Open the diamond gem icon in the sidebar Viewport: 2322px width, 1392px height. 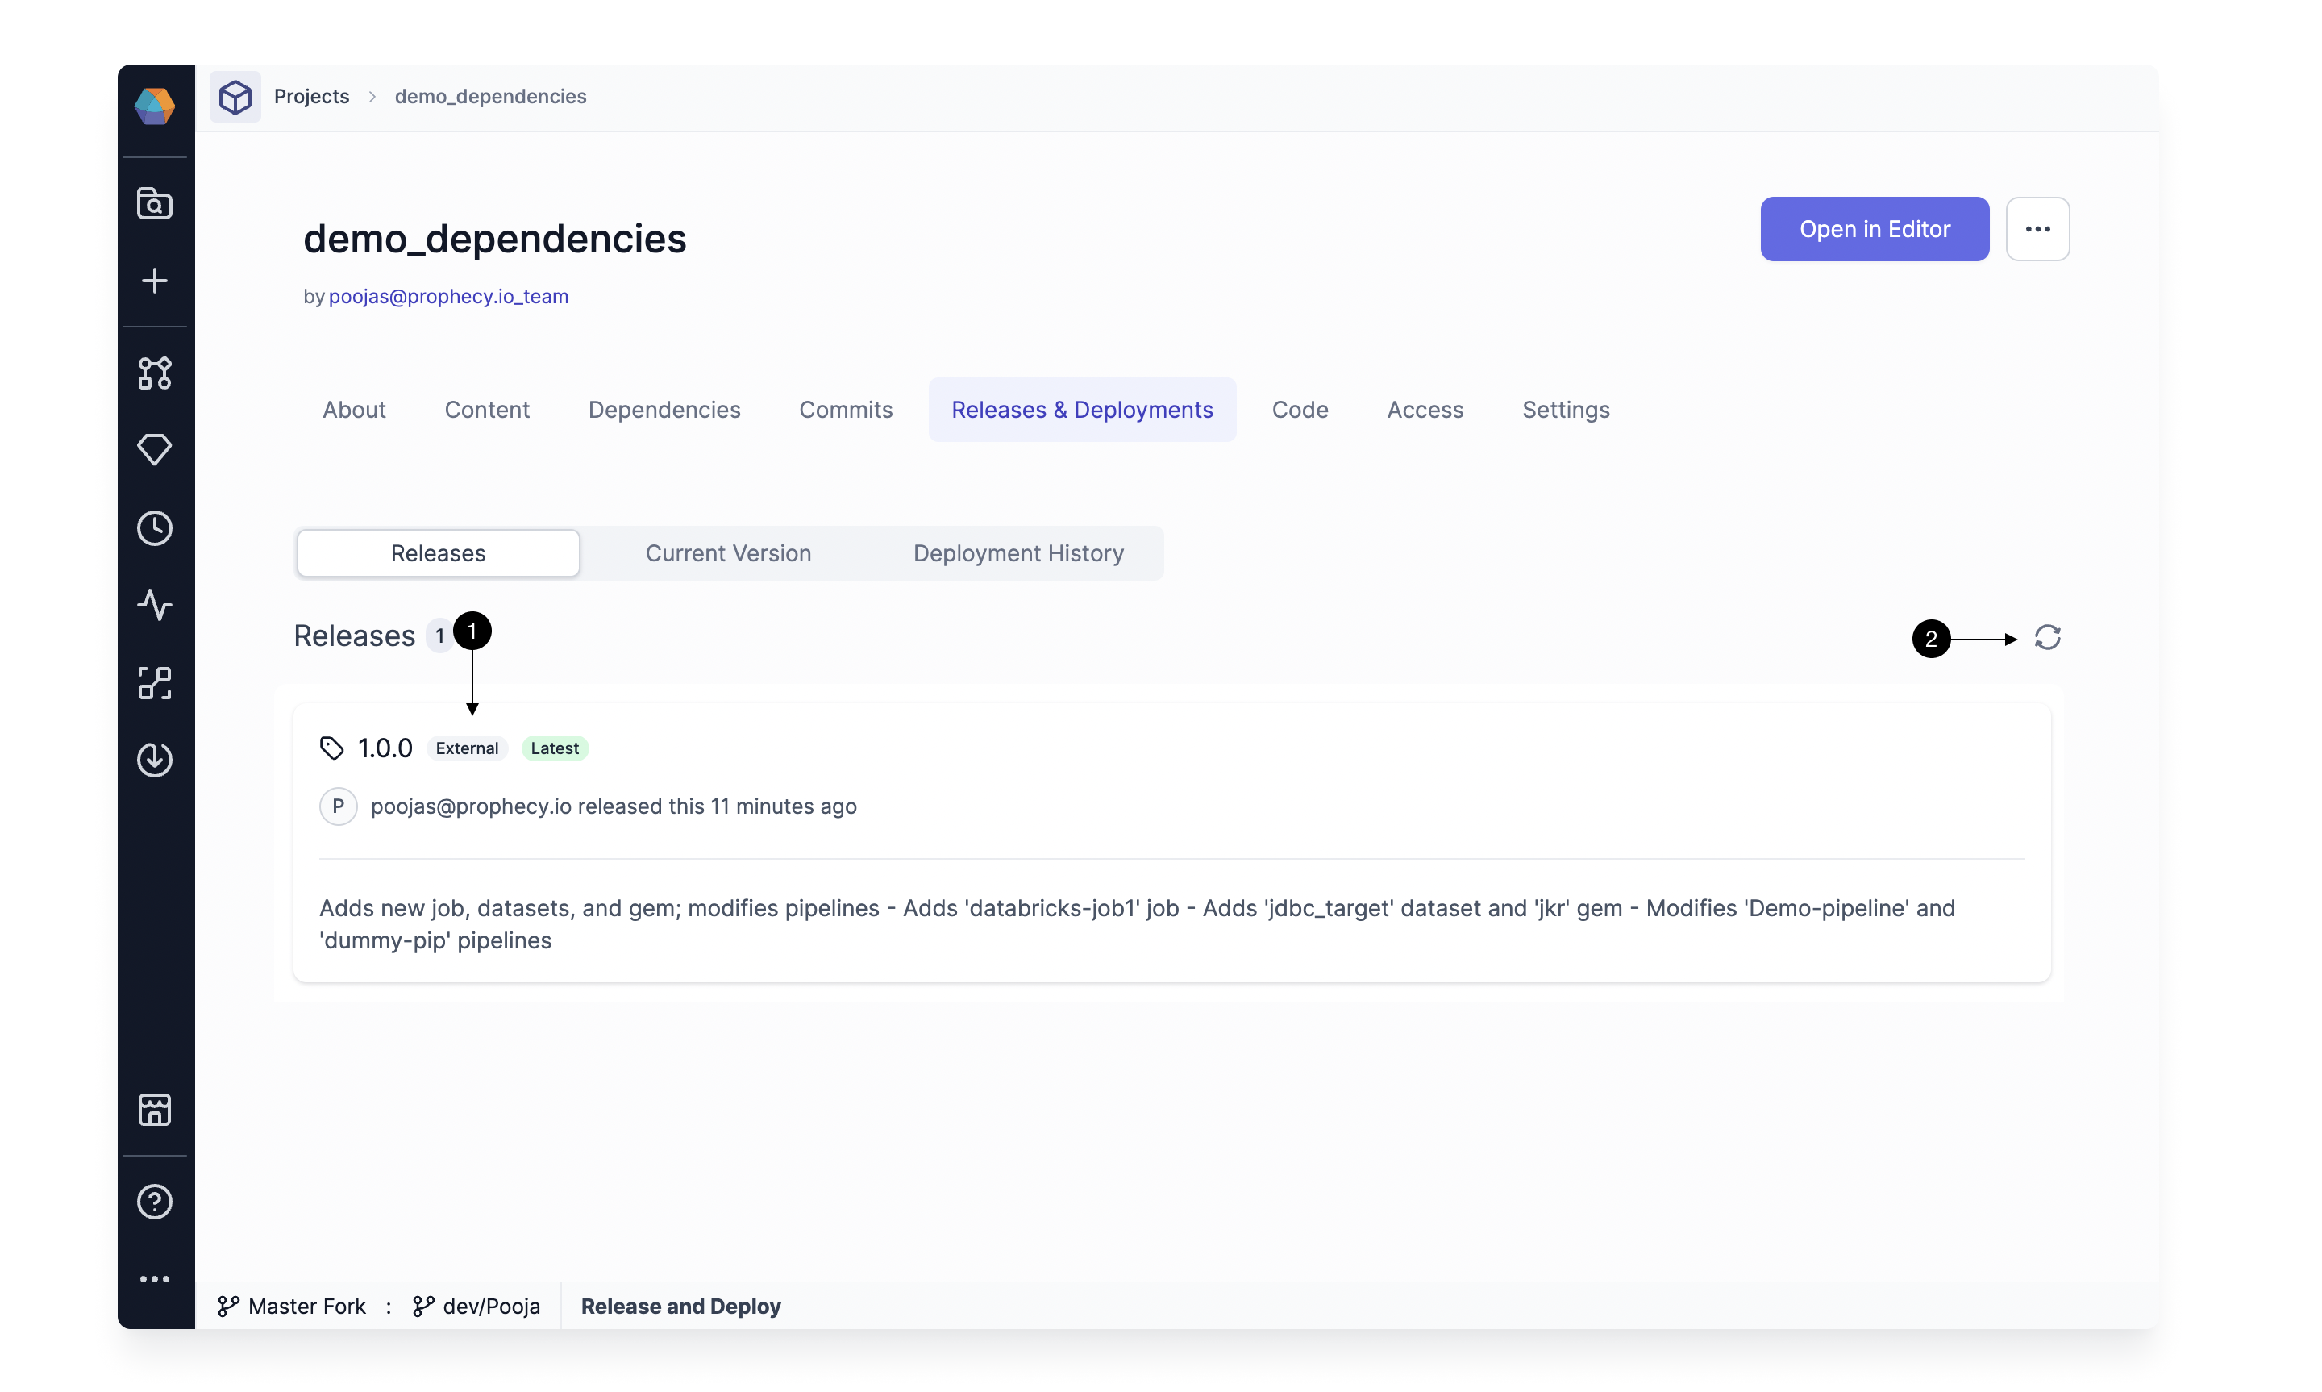coord(155,450)
